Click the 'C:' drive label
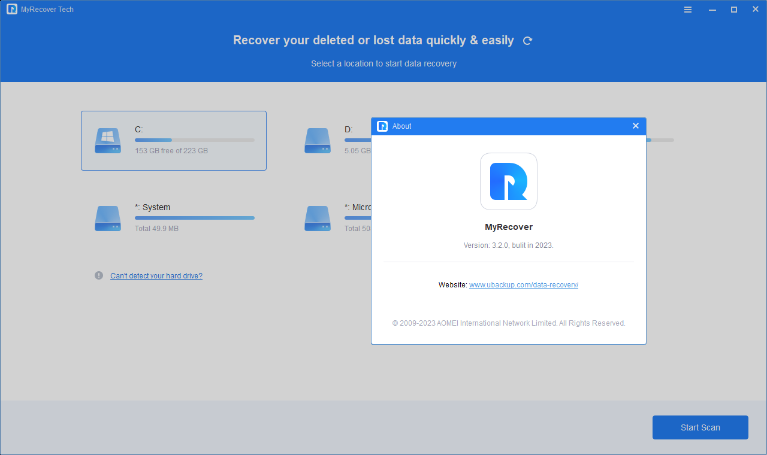The width and height of the screenshot is (767, 455). 139,129
